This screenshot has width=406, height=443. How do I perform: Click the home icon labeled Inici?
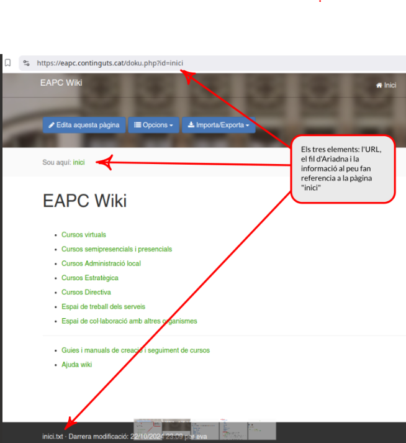[379, 86]
